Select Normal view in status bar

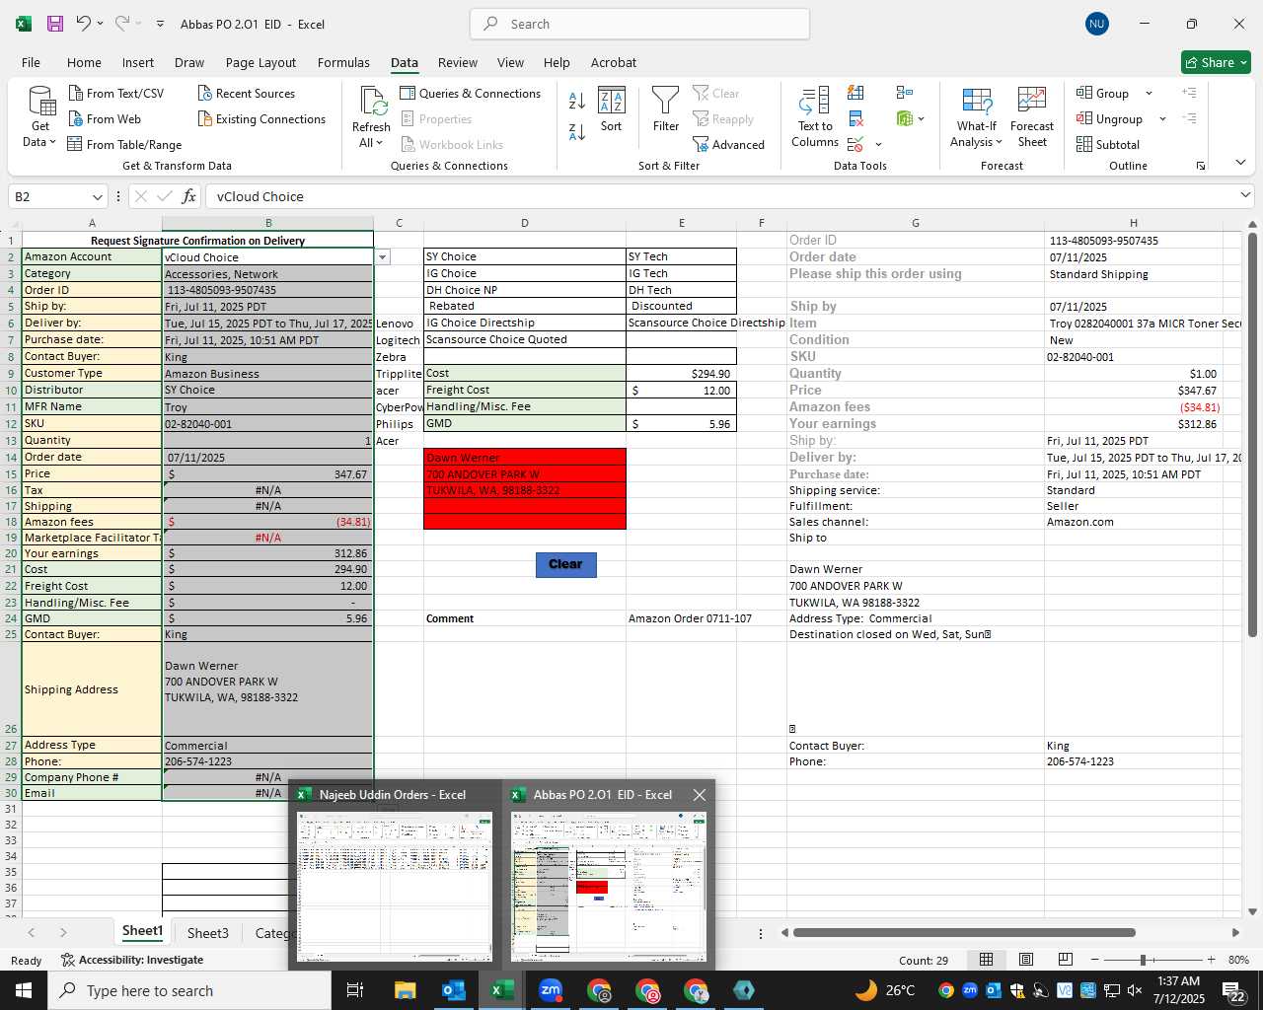coord(986,960)
